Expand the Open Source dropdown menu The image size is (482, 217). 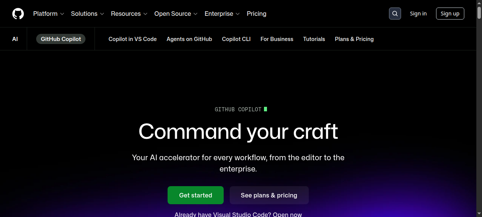(176, 14)
